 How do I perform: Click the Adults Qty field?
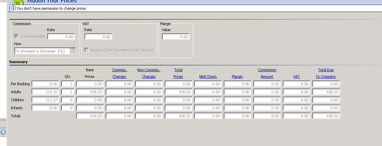point(68,92)
